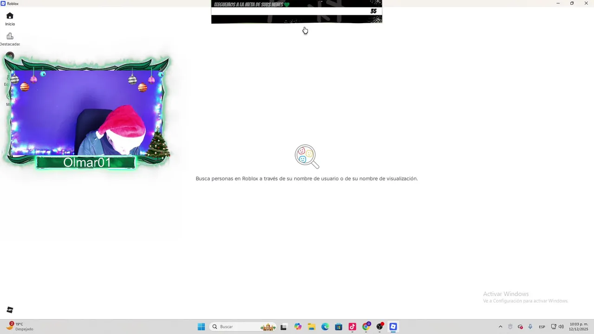The width and height of the screenshot is (594, 334).
Task: Expand the hidden system tray icons
Action: click(500, 327)
